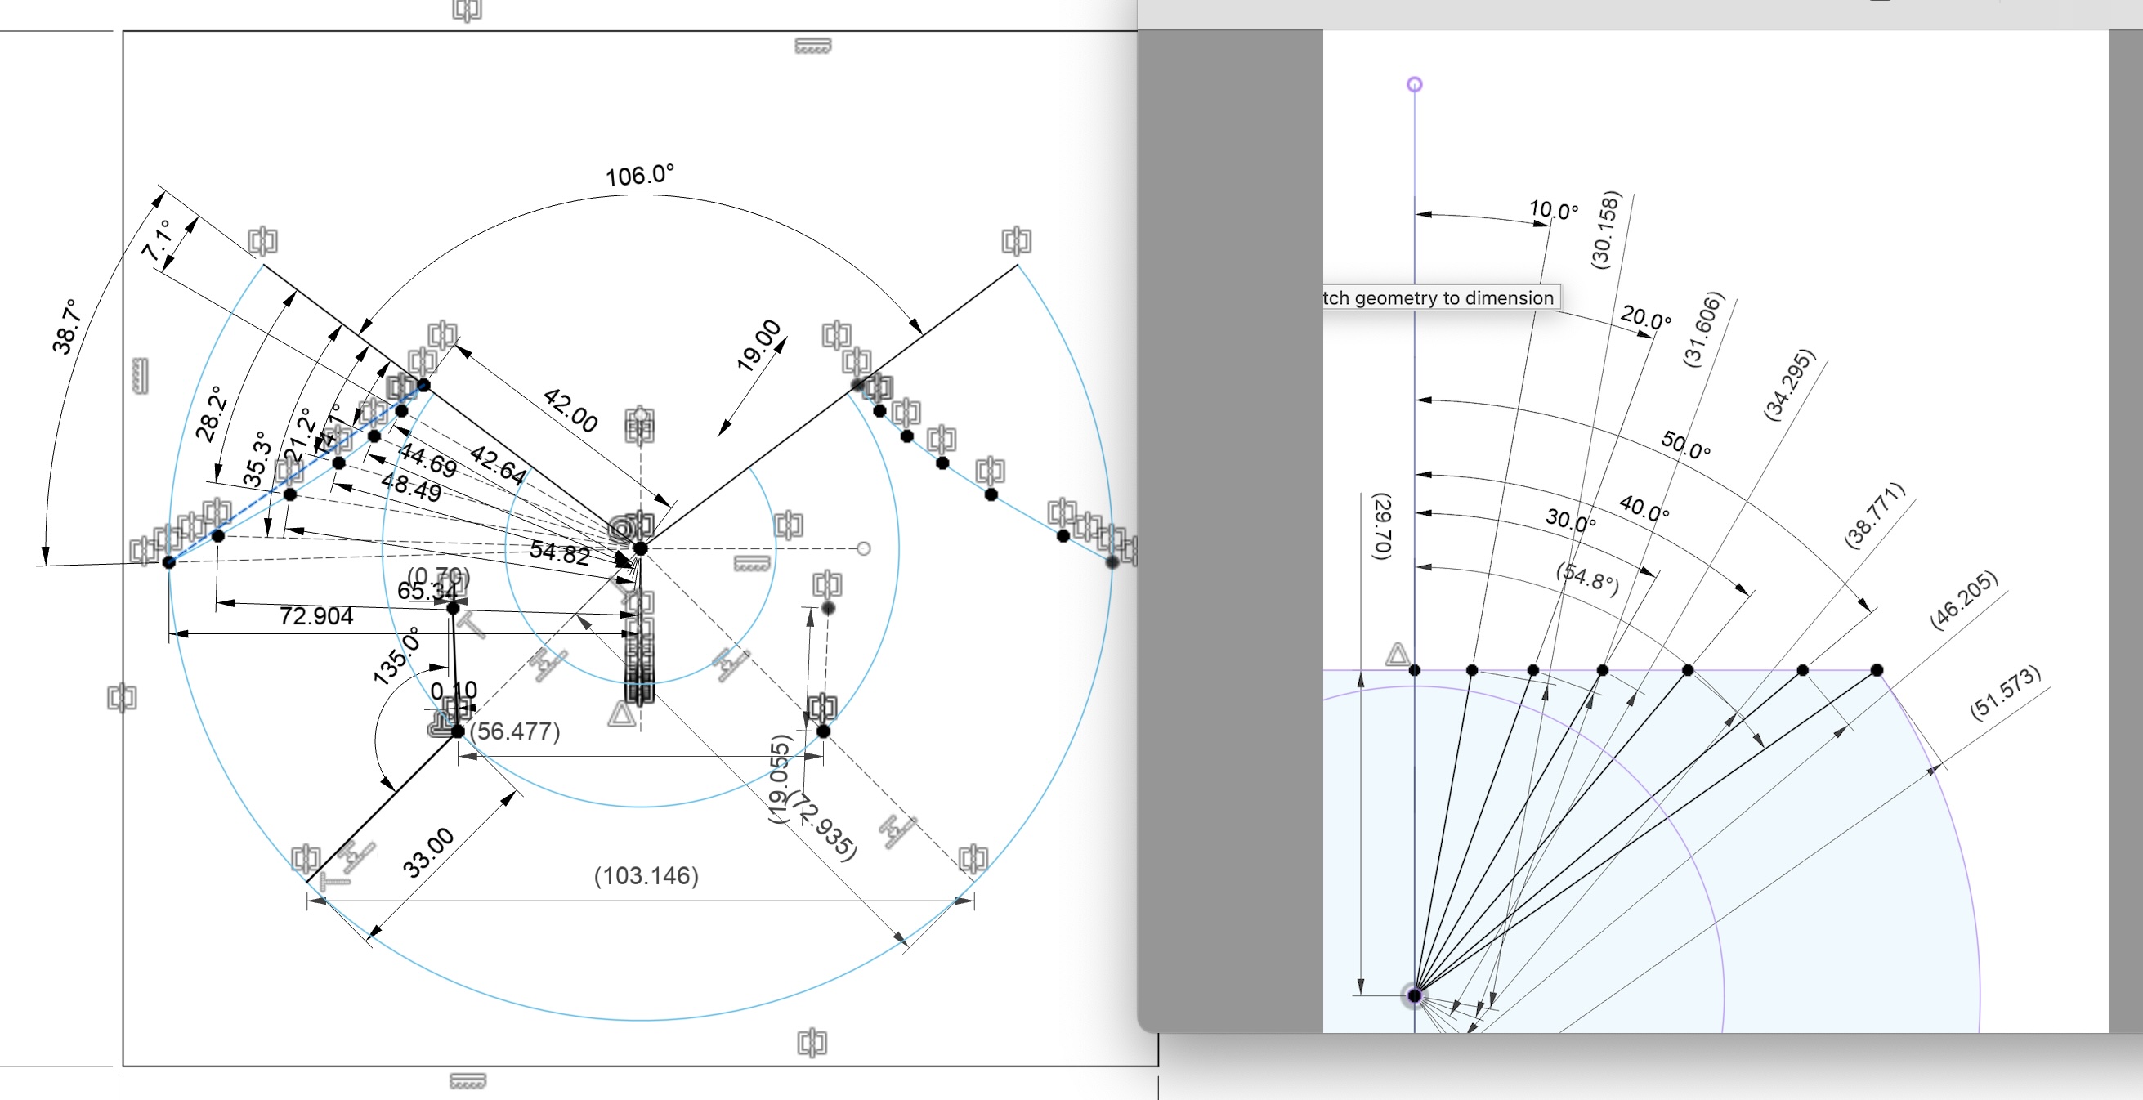Click the (103.146) driven dimension

[646, 875]
